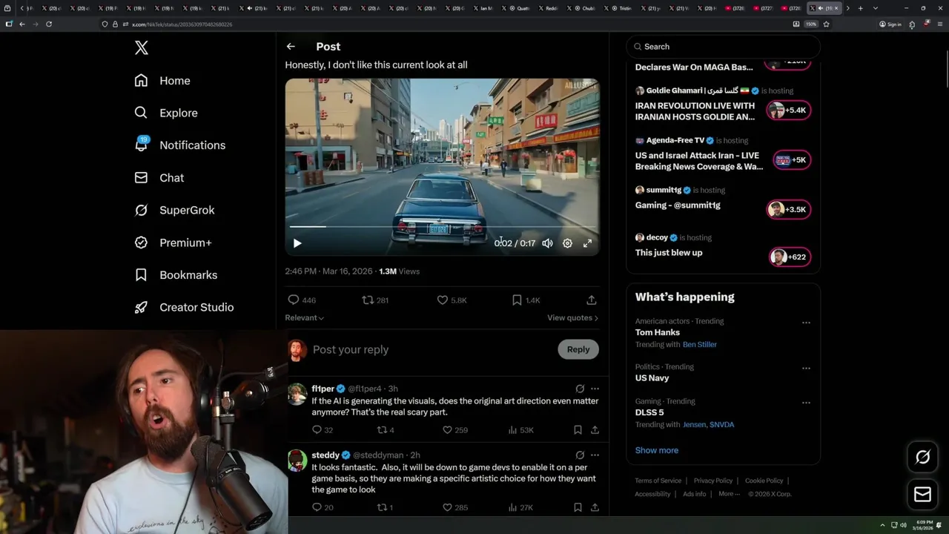This screenshot has width=949, height=534.
Task: Repost steddy's comment with 1
Action: [x=386, y=508]
